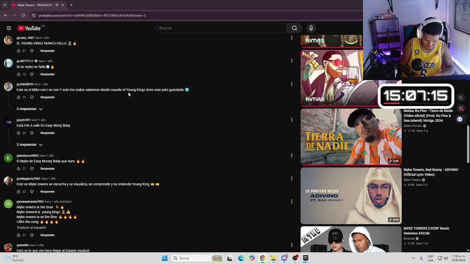Reply to the @manuelvarela7903 comment
The image size is (470, 264).
click(47, 235)
